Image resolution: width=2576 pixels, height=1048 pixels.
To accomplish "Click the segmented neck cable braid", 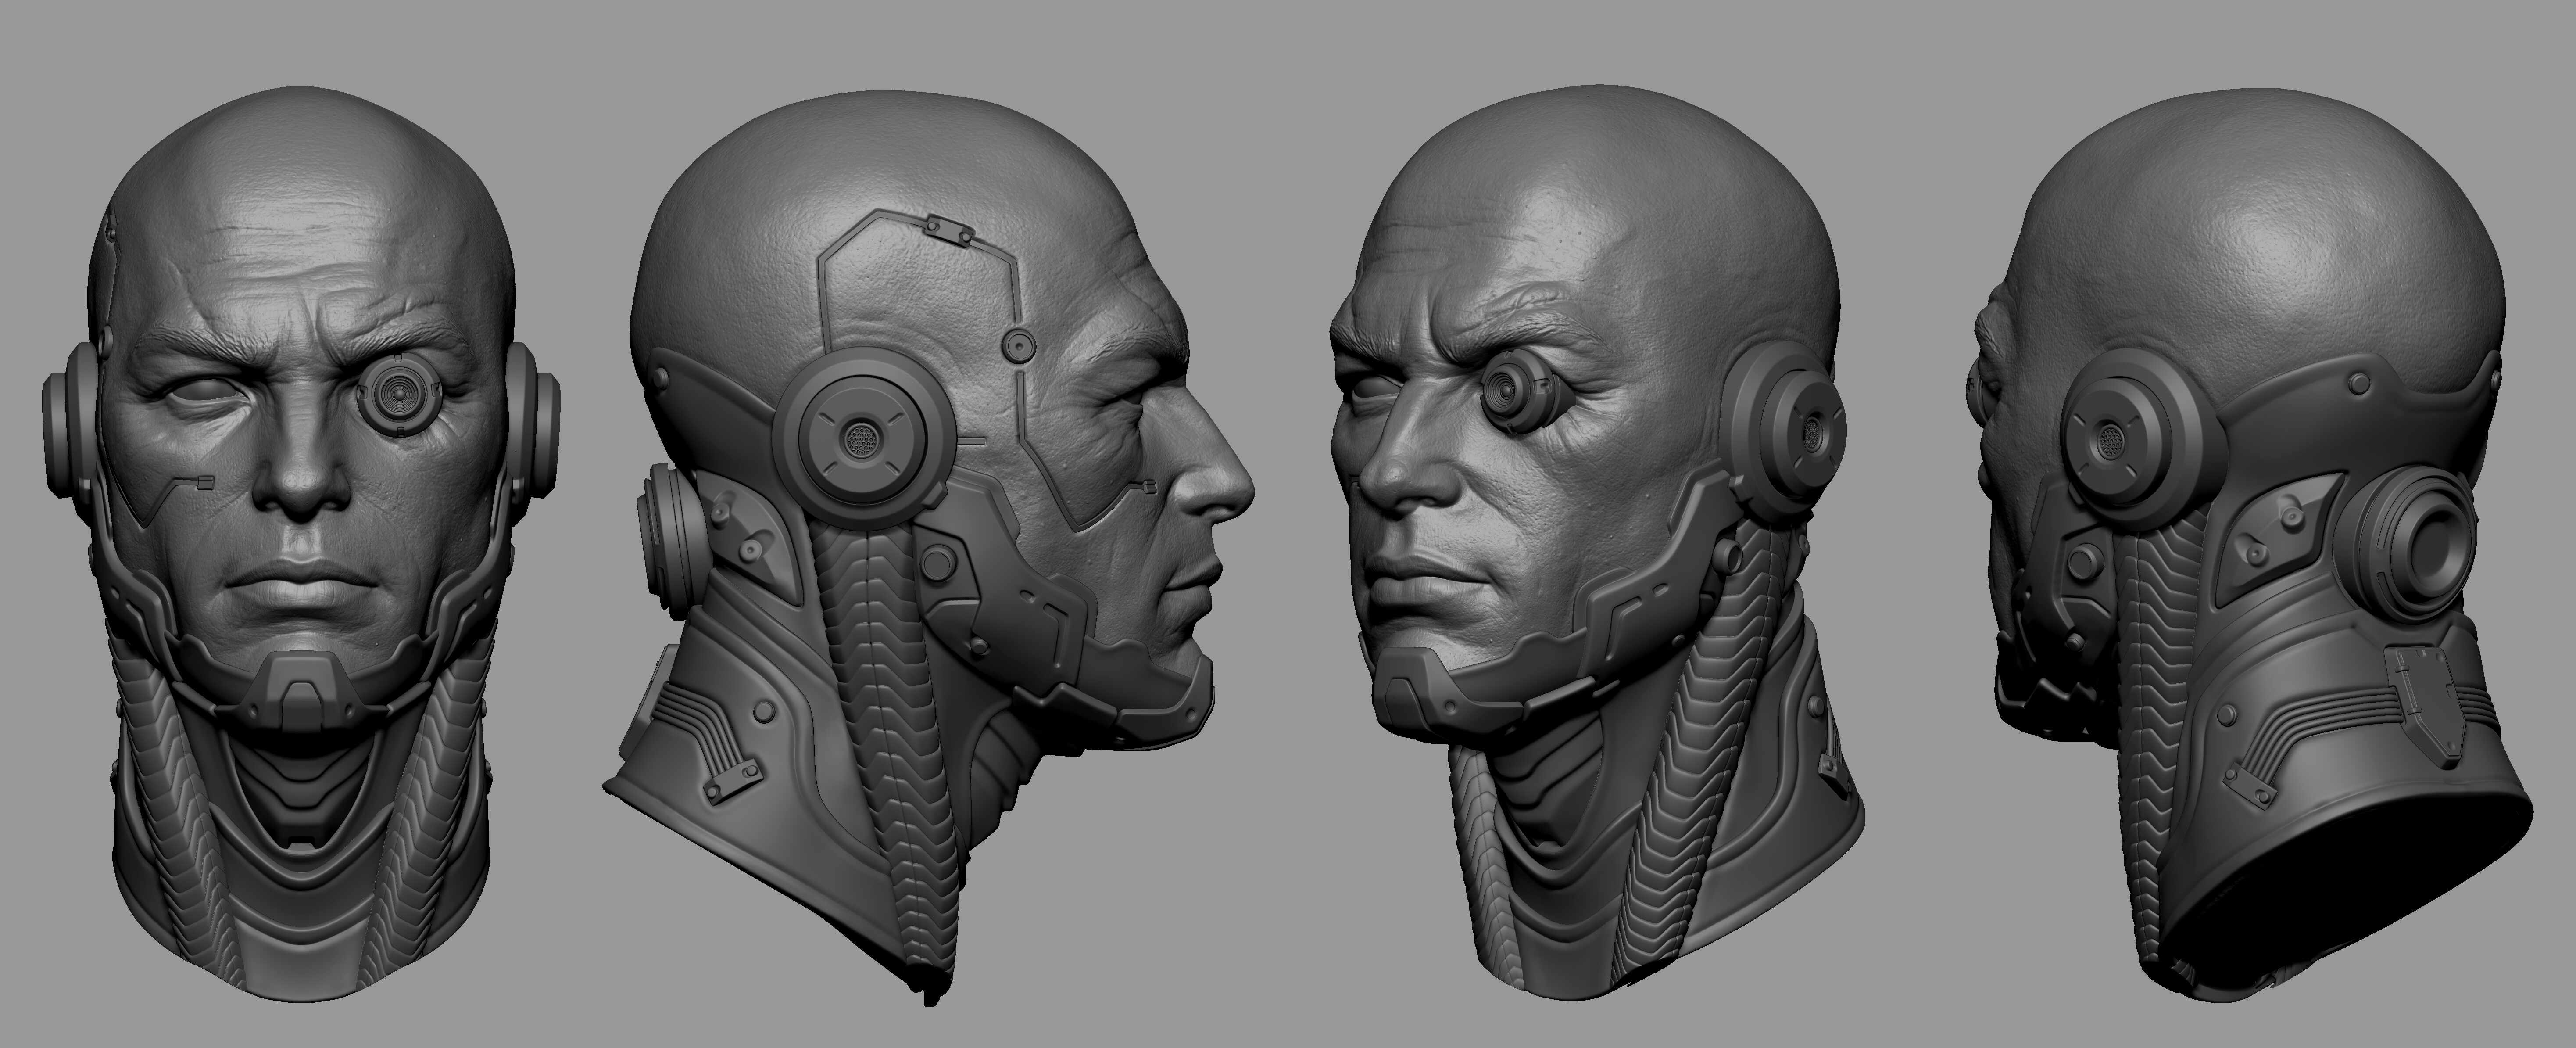I will (x=880, y=750).
